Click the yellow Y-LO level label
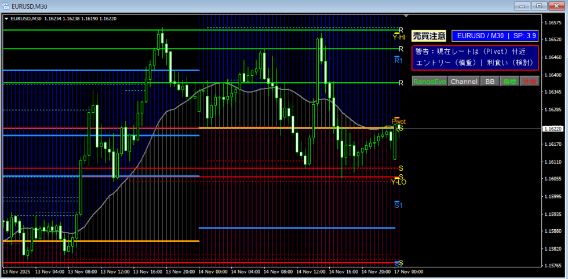 [x=398, y=182]
